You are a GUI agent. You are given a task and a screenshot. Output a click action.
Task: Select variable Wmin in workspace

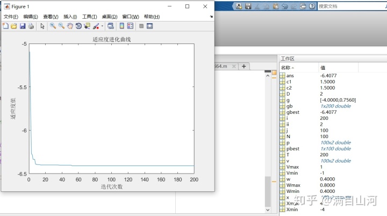(x=293, y=191)
